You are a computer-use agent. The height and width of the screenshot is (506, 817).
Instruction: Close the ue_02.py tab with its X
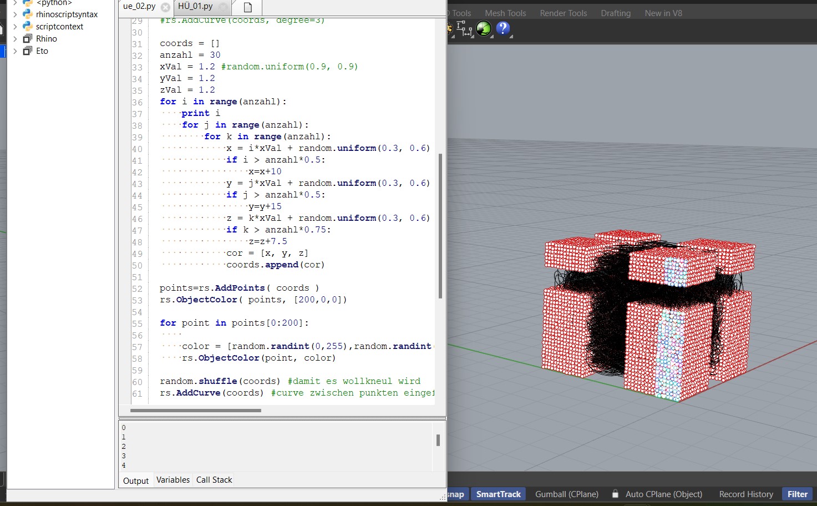click(x=165, y=7)
